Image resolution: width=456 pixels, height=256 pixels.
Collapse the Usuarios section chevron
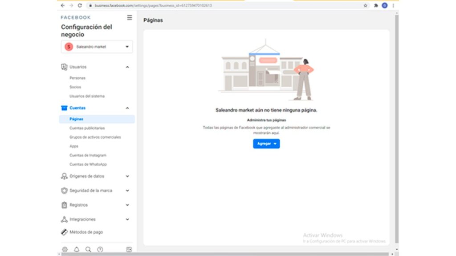127,67
